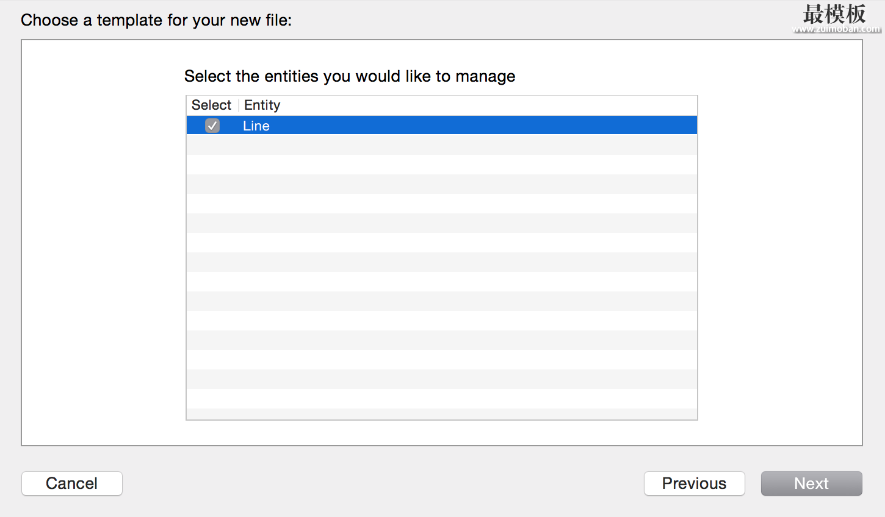Click the first empty row below Line
The height and width of the screenshot is (517, 885).
coord(442,144)
